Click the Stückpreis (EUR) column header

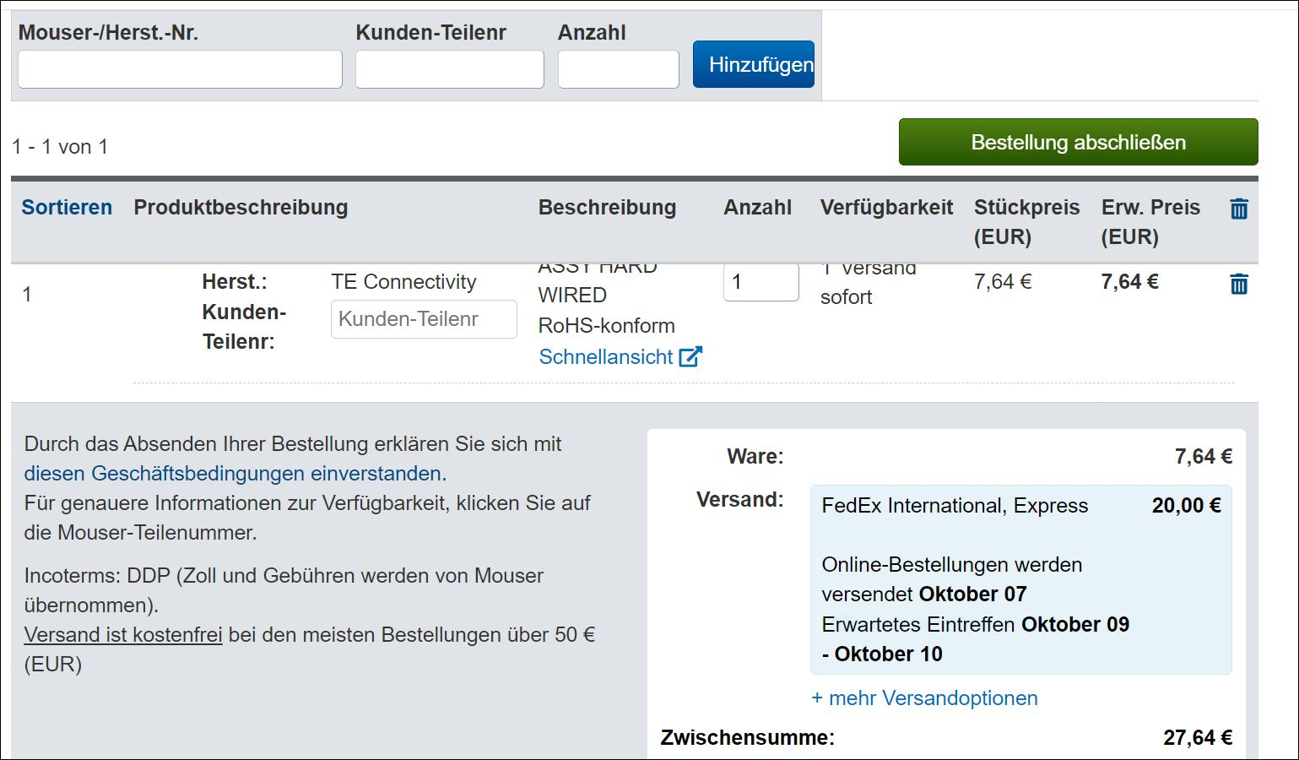1026,221
